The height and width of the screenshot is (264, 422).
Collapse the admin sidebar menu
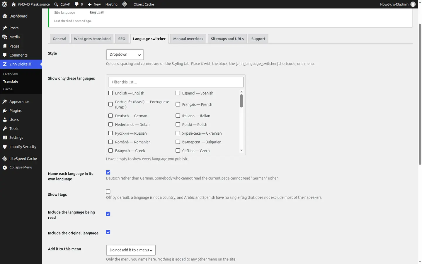(21, 167)
